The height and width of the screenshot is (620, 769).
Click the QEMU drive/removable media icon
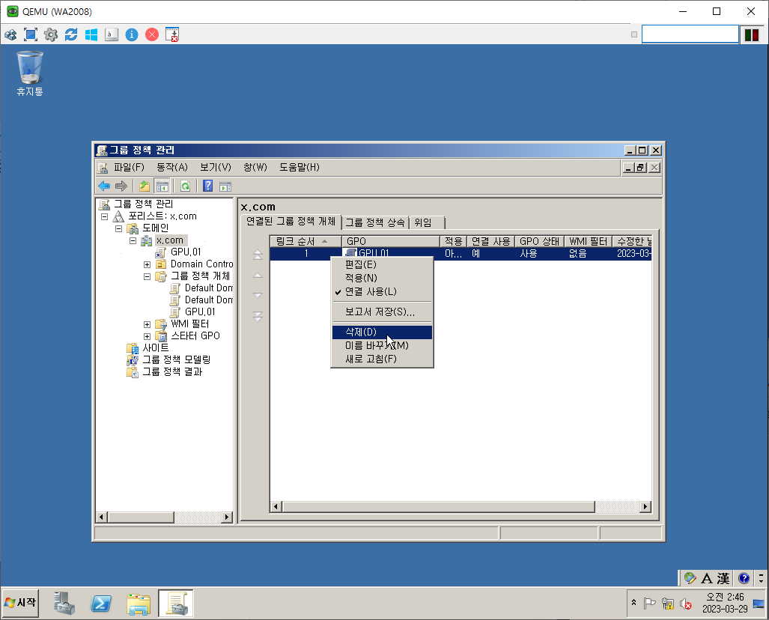pos(112,34)
